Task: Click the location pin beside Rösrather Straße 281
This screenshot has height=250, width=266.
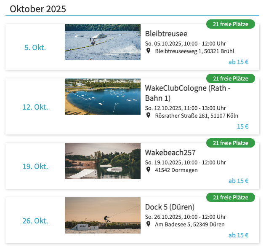Action: tap(148, 116)
